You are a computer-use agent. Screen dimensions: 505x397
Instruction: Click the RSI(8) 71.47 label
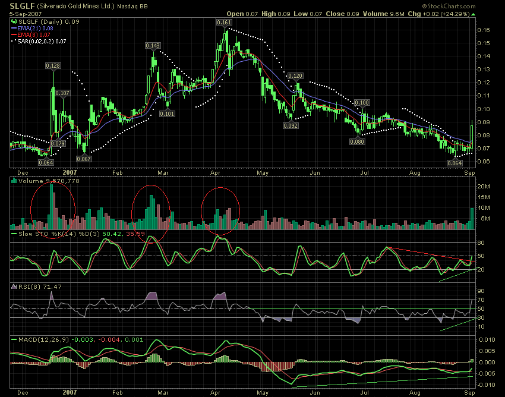click(40, 286)
